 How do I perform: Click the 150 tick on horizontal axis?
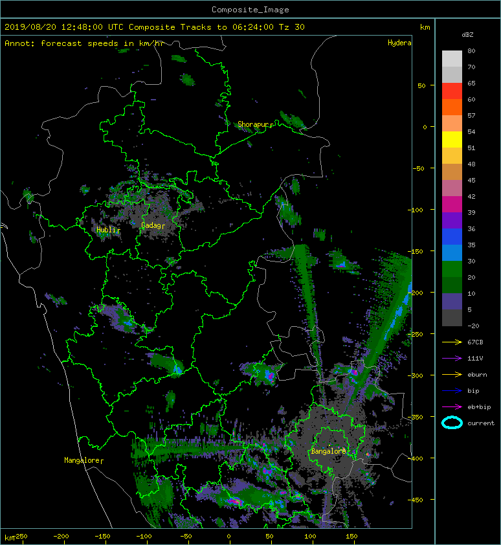pos(351,537)
